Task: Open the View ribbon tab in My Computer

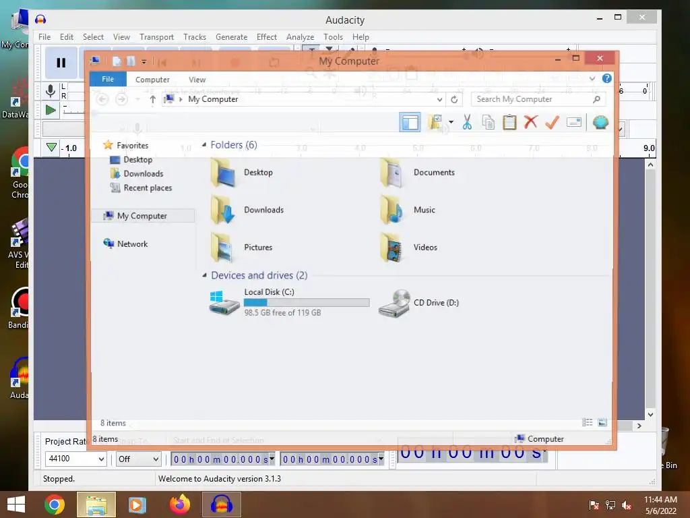Action: [x=197, y=80]
